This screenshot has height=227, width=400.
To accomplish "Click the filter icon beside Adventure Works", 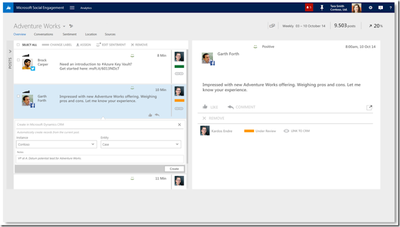I will pos(71,26).
